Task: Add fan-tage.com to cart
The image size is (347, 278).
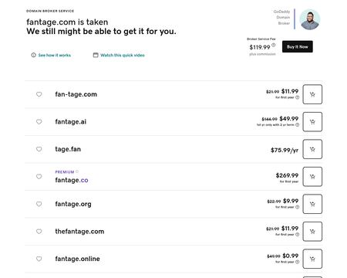Action: [x=312, y=94]
